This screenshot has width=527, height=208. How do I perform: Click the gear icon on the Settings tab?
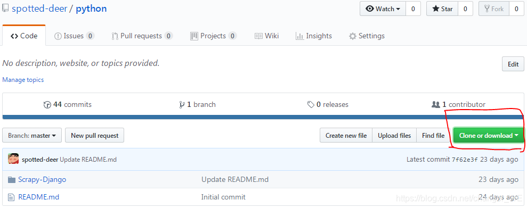[x=352, y=36]
